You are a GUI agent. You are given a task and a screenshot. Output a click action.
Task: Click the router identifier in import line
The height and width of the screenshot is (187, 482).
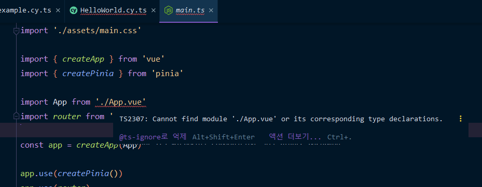coord(67,117)
